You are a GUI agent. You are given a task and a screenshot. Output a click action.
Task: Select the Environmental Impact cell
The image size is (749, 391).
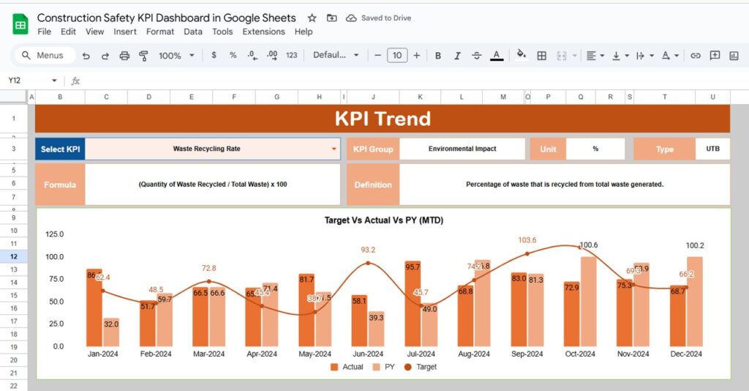[462, 149]
